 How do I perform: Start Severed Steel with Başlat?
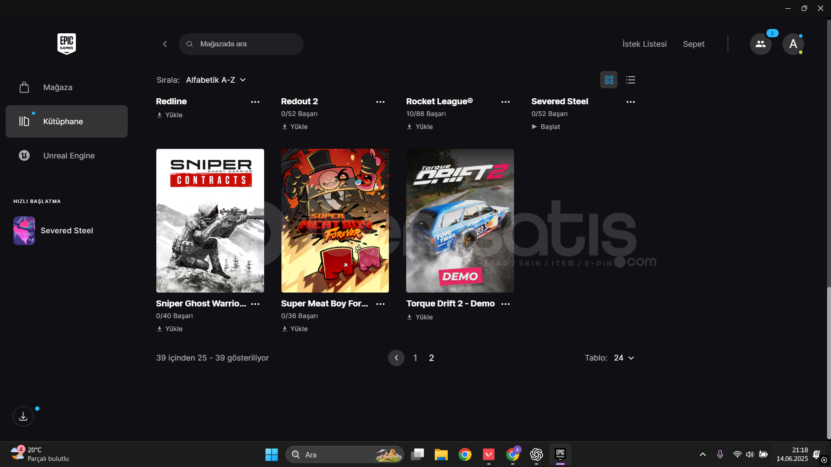coord(546,127)
